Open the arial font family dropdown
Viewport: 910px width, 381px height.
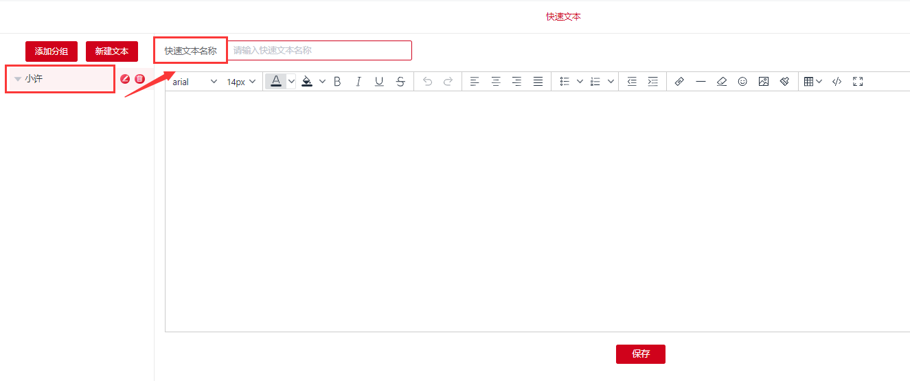[x=194, y=82]
